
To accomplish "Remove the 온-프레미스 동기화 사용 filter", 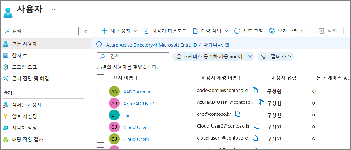I will point(250,57).
